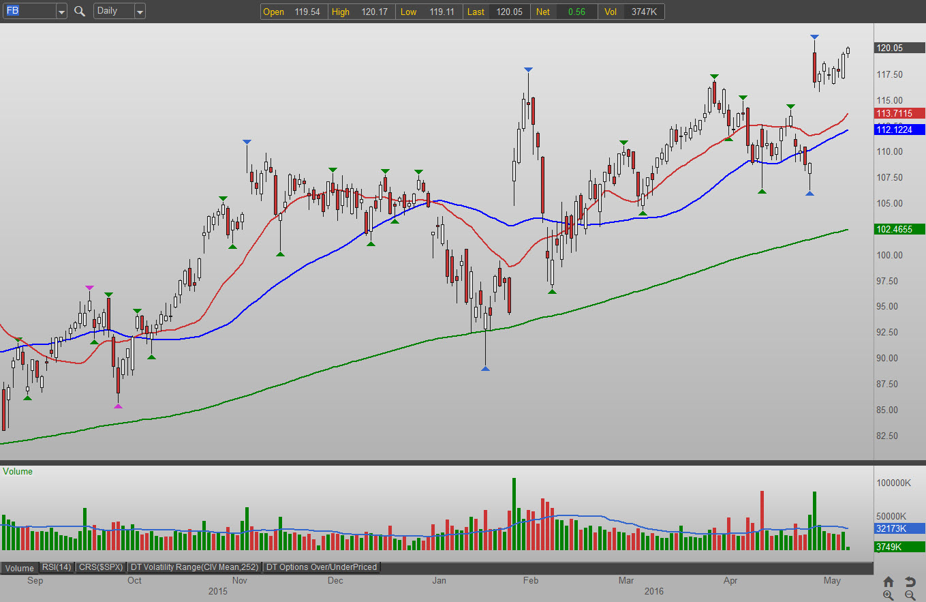Image resolution: width=926 pixels, height=602 pixels.
Task: Click the 2015 year label on time axis
Action: point(218,591)
